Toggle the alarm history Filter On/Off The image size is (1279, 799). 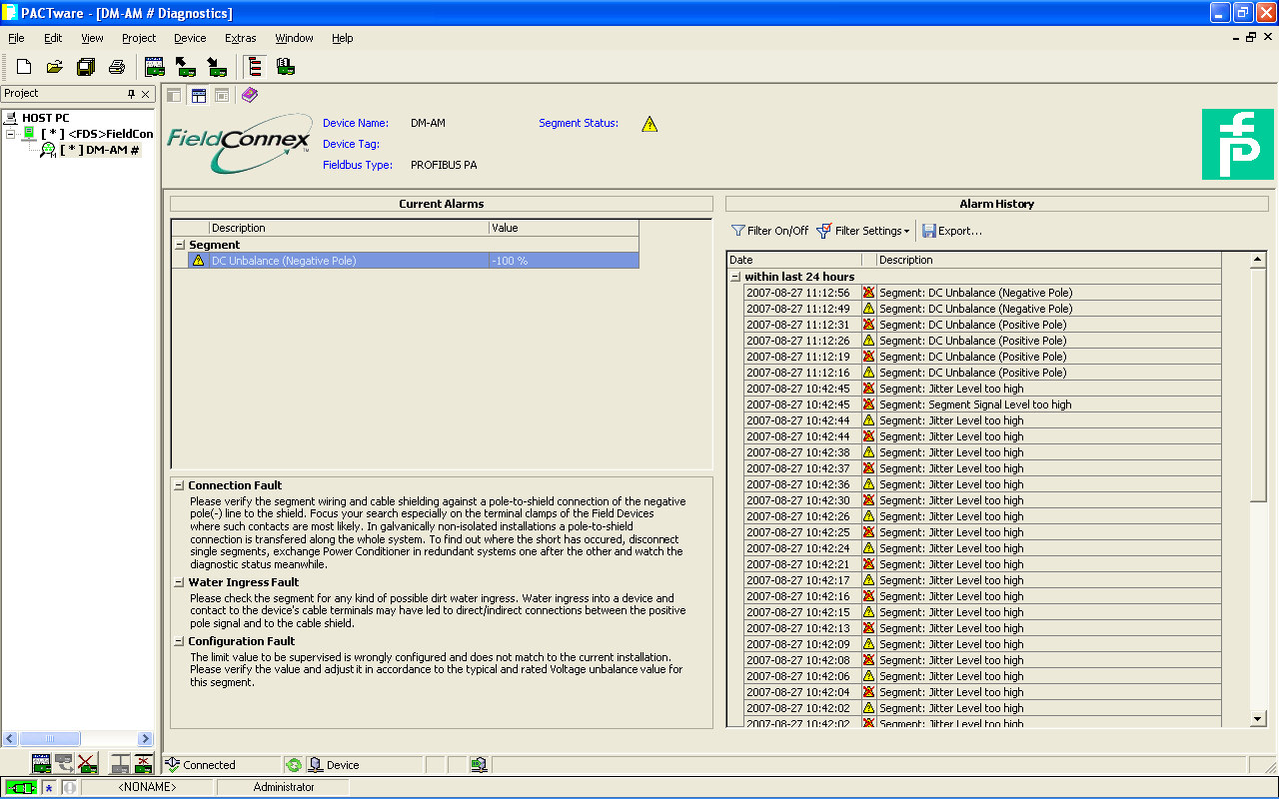pyautogui.click(x=769, y=231)
